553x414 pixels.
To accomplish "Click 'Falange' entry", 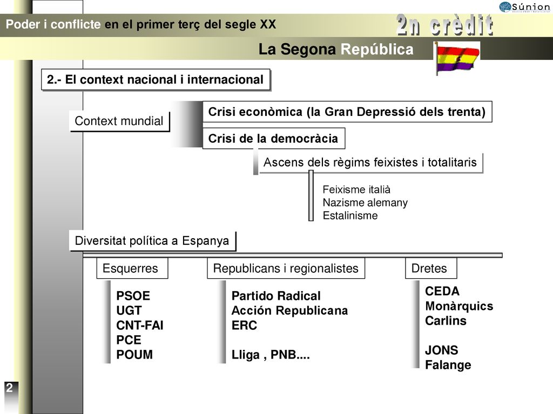I will tap(448, 365).
